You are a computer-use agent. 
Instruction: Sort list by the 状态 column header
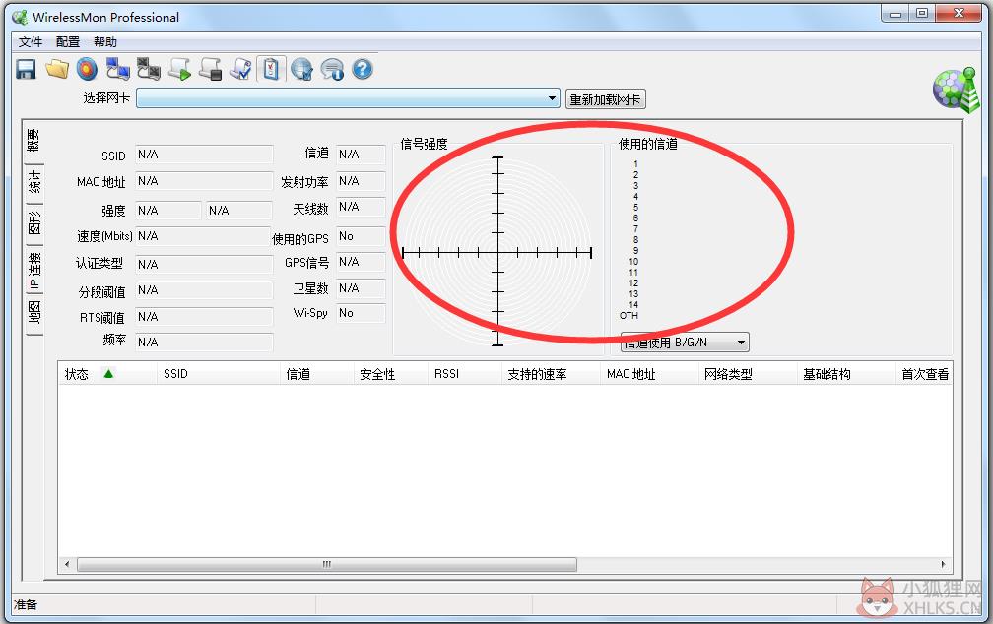click(x=107, y=374)
